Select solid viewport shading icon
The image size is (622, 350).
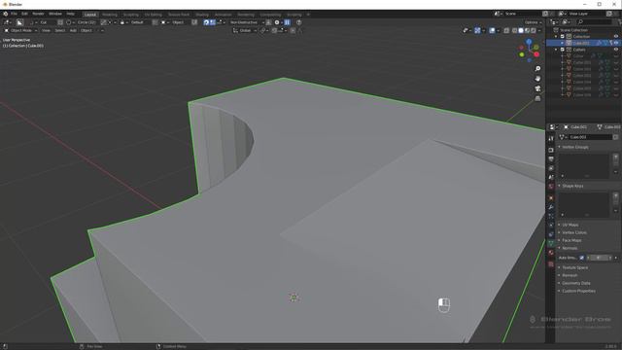pos(521,30)
